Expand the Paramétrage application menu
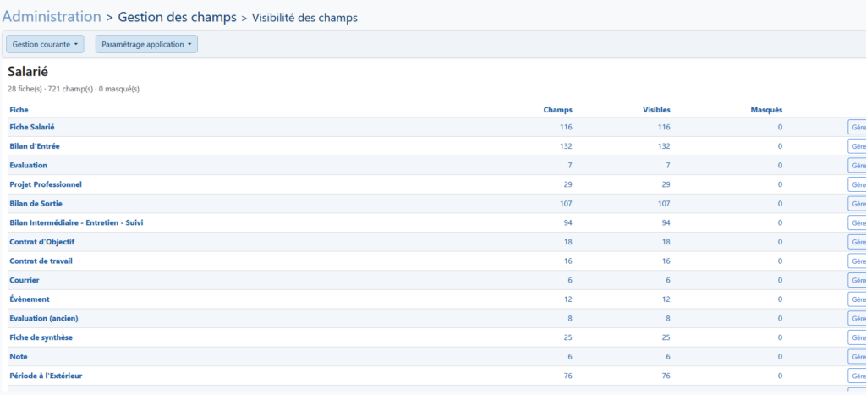 coord(146,44)
